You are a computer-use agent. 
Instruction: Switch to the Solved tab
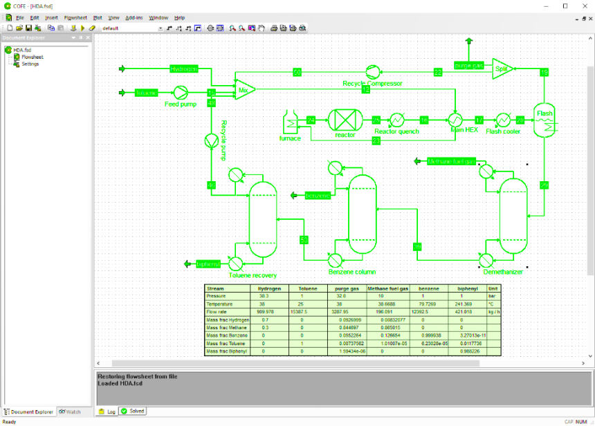tap(133, 411)
